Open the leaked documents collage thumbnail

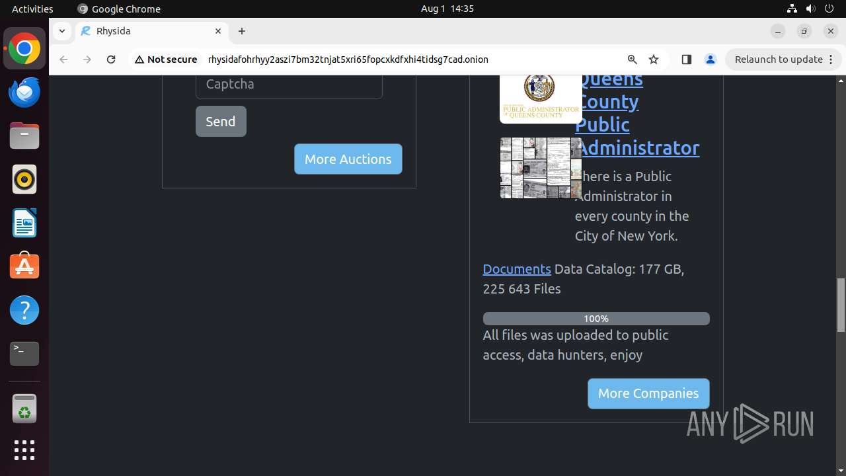click(541, 168)
